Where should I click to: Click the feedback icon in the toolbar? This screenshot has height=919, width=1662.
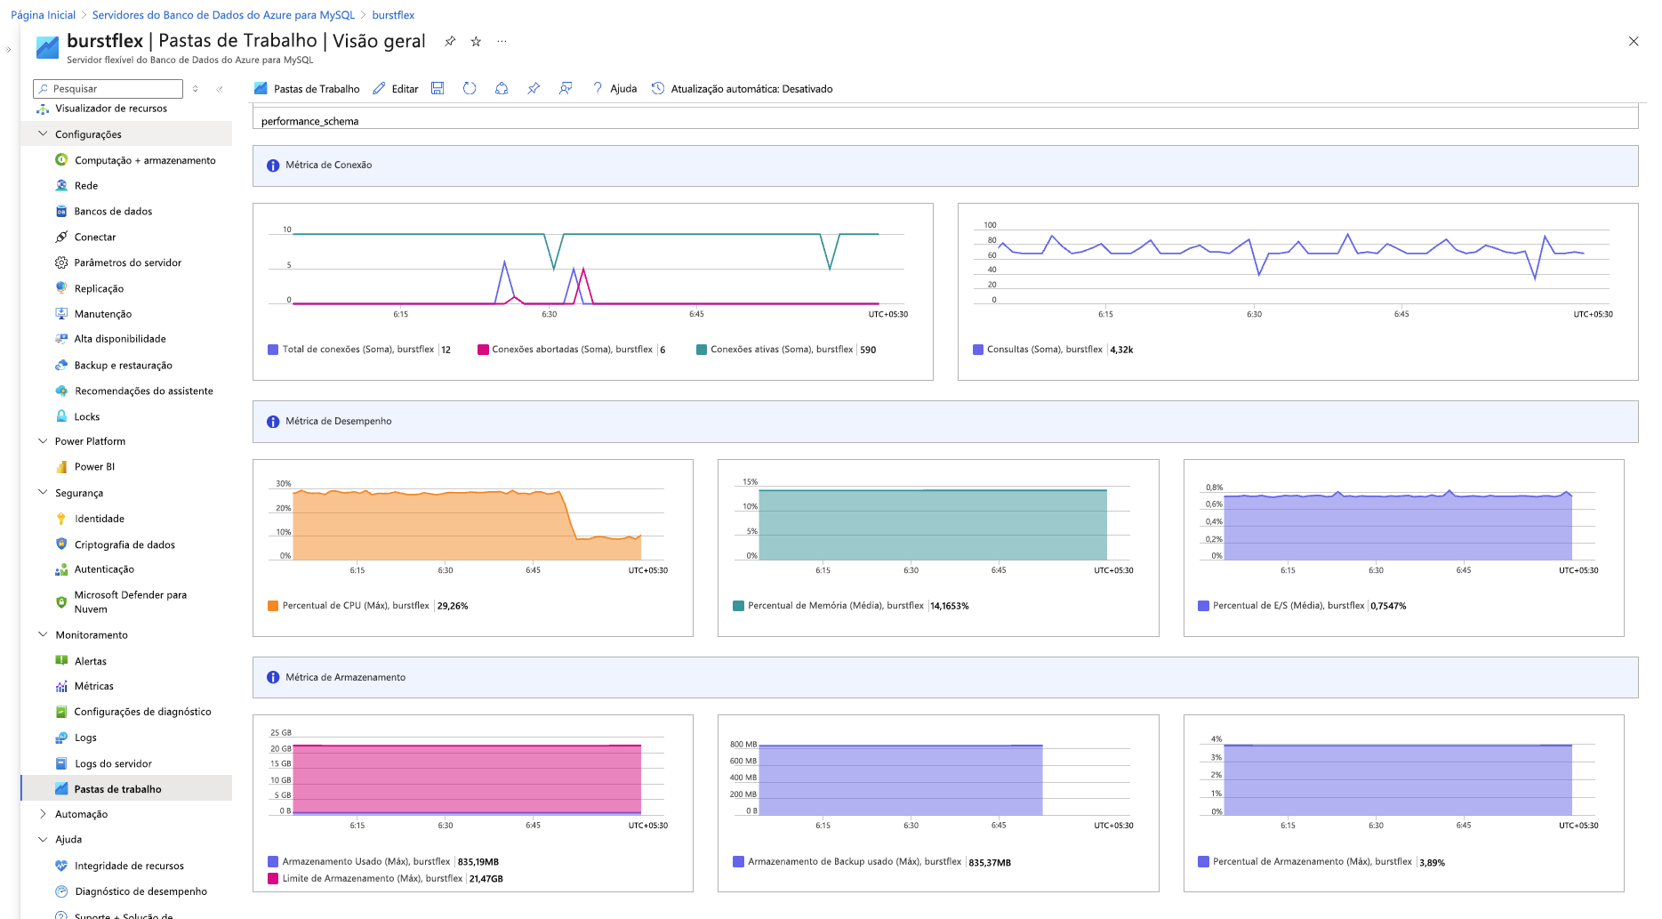click(x=566, y=88)
